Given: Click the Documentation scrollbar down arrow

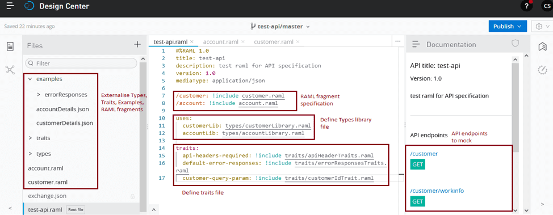Looking at the screenshot, I should click(516, 210).
